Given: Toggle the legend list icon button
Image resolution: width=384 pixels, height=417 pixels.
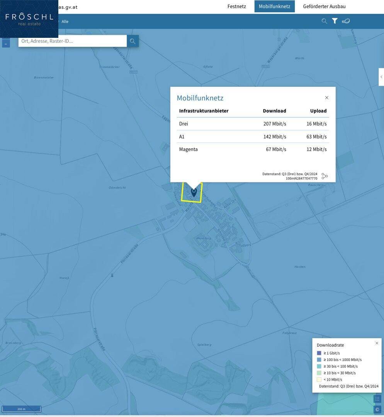Looking at the screenshot, I should [377, 399].
